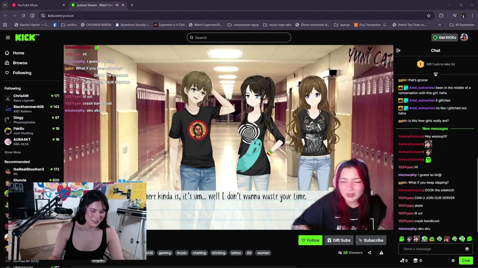Open chat settings gear

click(x=453, y=261)
